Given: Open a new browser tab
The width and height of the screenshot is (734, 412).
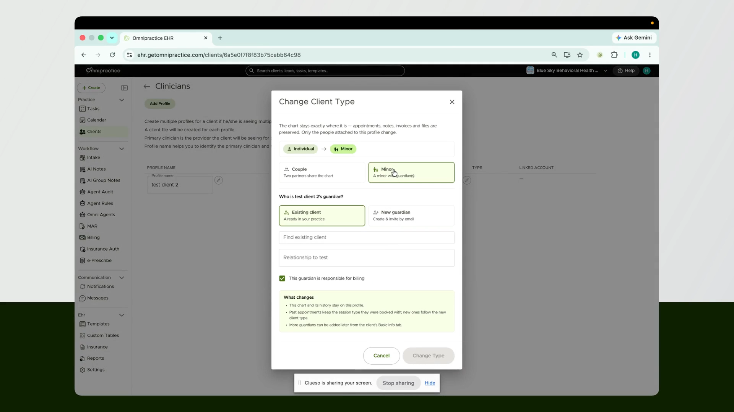Looking at the screenshot, I should (x=220, y=38).
